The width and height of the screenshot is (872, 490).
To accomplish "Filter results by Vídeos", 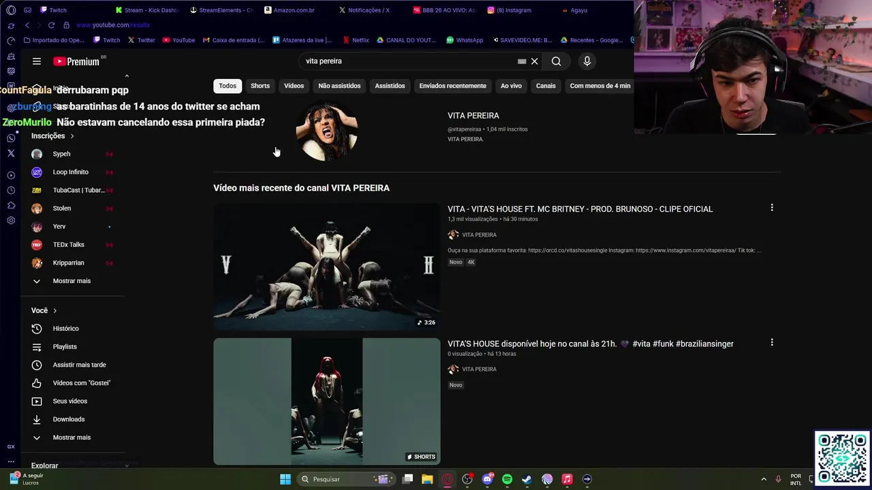I will click(294, 86).
